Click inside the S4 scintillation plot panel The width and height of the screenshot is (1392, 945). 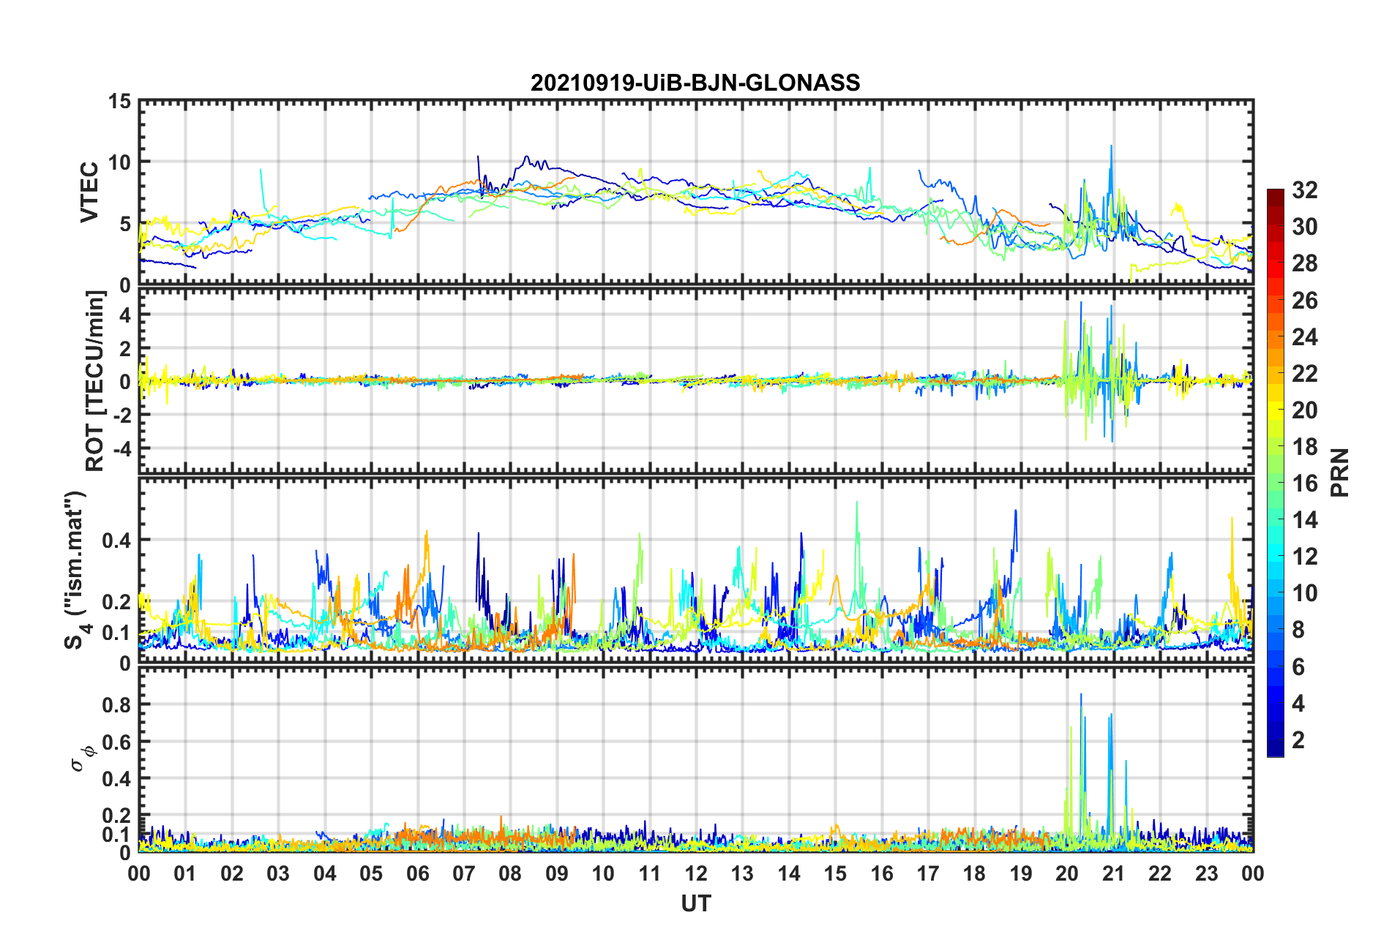point(696,571)
